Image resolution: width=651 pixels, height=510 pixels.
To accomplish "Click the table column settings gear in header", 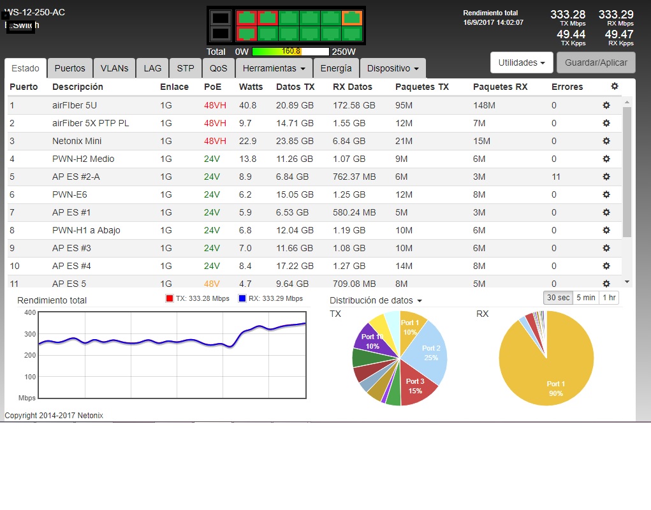I will [615, 86].
